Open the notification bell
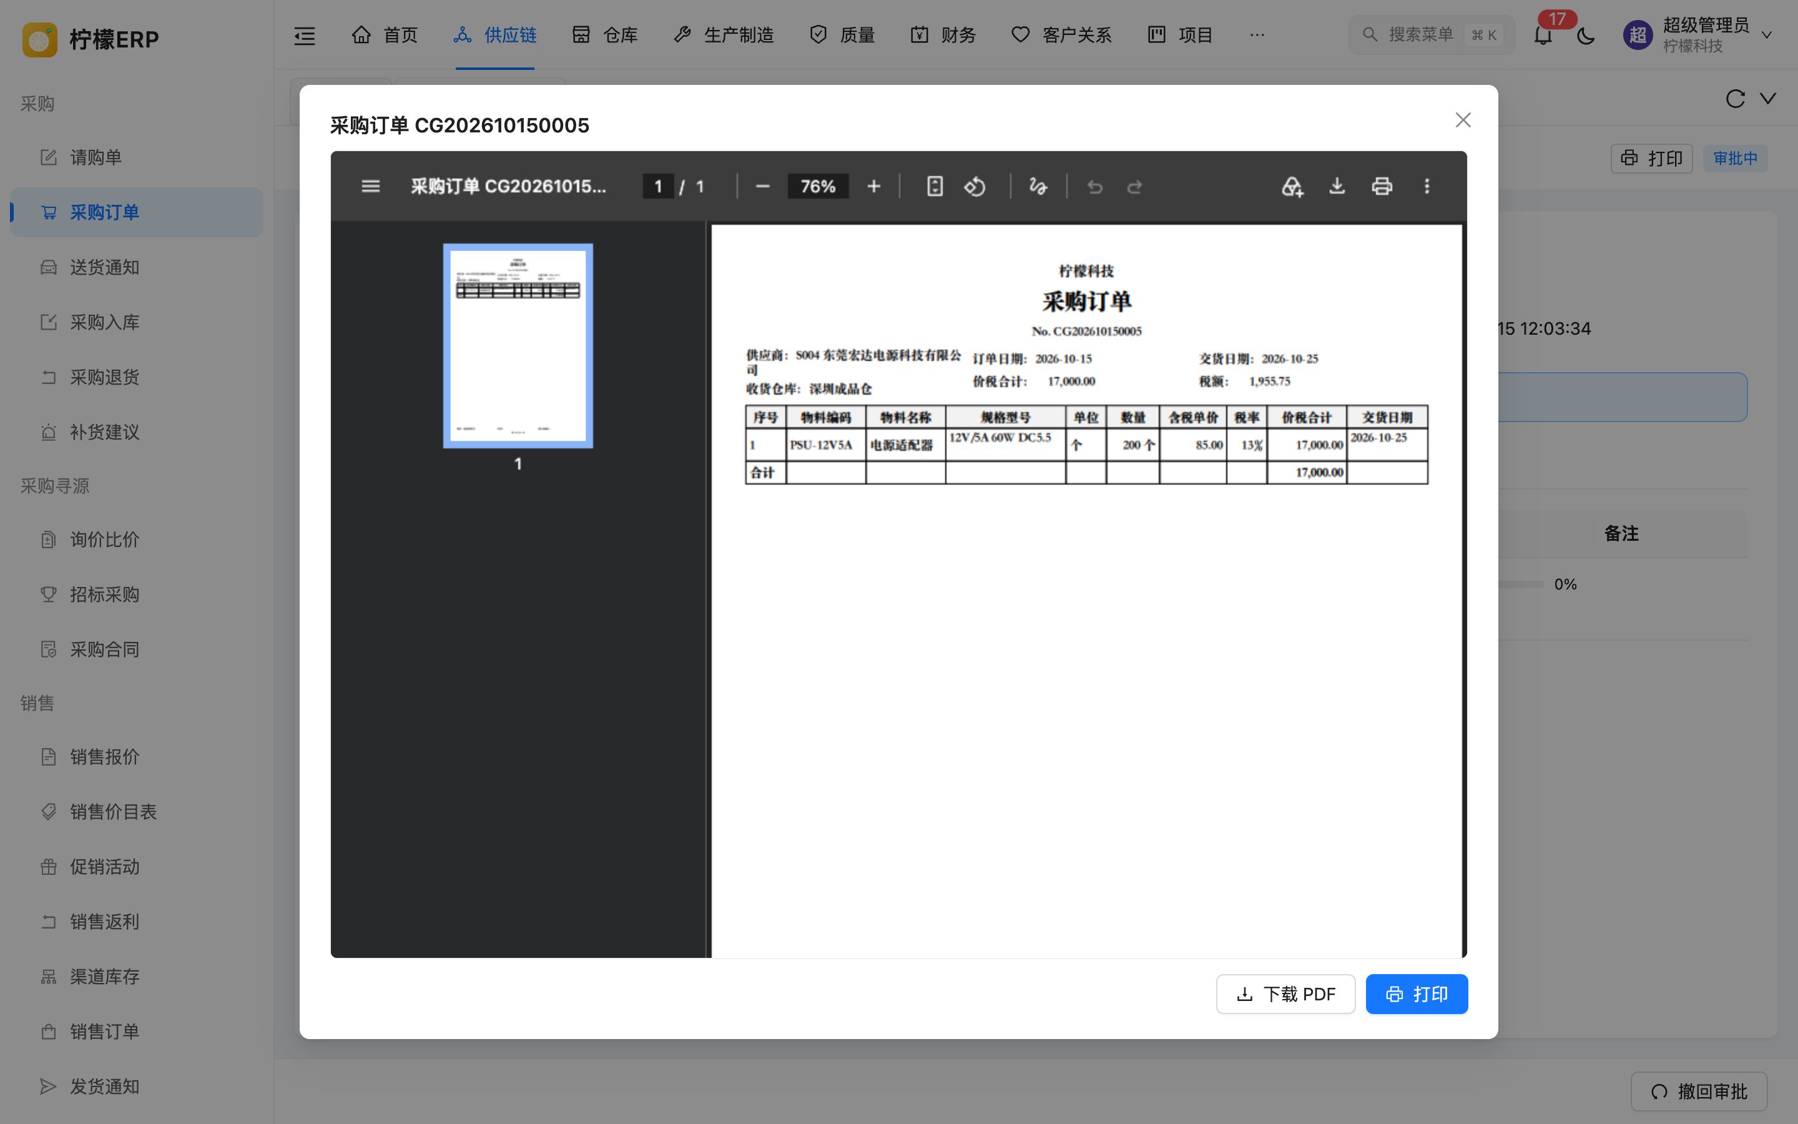Screen dimensions: 1798x1124 (x=1543, y=35)
